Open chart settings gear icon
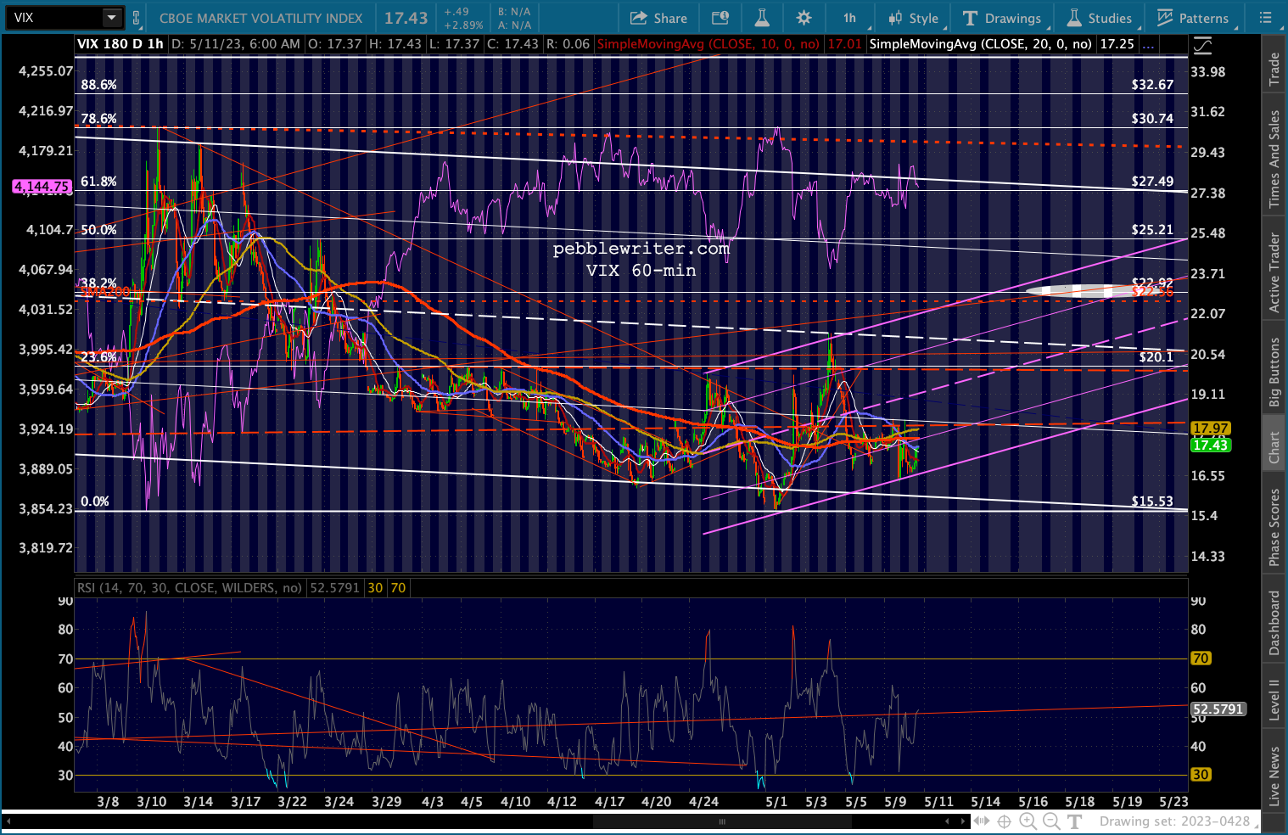The height and width of the screenshot is (835, 1288). pyautogui.click(x=804, y=18)
